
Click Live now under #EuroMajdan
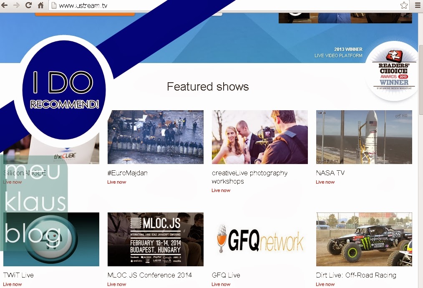coord(116,182)
